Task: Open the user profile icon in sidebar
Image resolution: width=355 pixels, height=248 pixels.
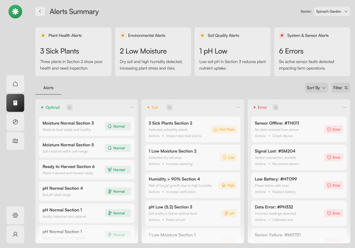Action: tap(15, 234)
